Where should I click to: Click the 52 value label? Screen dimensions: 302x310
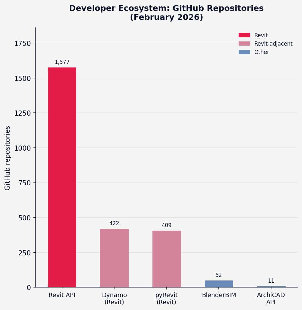[219, 275]
